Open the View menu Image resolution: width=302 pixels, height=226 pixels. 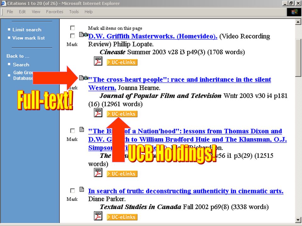(x=36, y=12)
